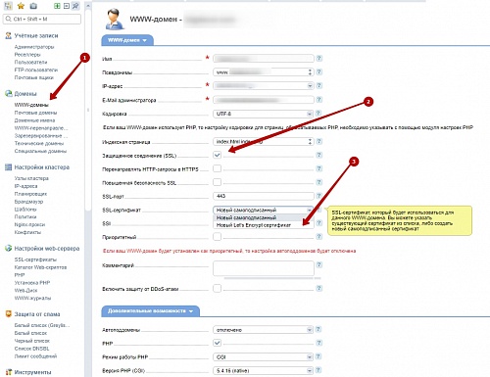Click the menu tree icon at top-left
This screenshot has height=377, width=490.
[x=8, y=6]
